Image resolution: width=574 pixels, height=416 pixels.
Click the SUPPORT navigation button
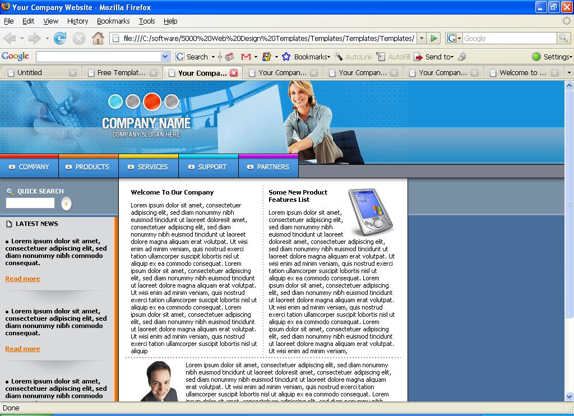(209, 167)
